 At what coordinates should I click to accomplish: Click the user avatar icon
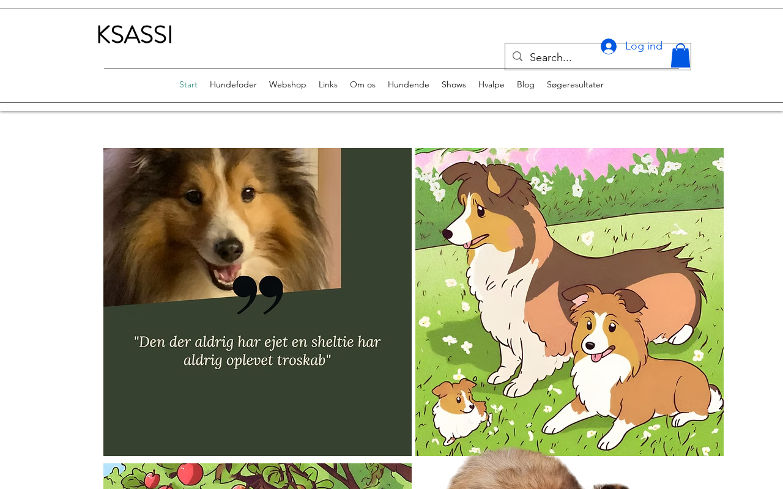tap(608, 46)
